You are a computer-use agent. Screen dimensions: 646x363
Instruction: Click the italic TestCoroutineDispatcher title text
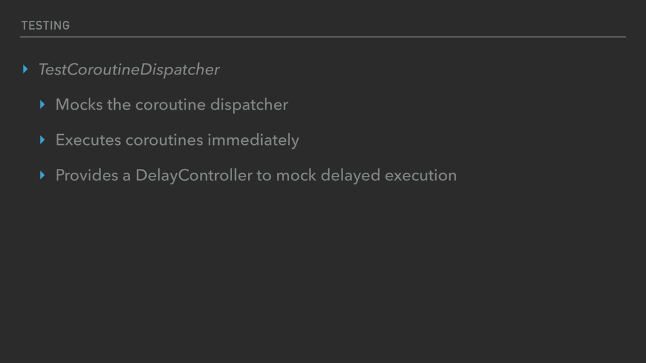(129, 69)
